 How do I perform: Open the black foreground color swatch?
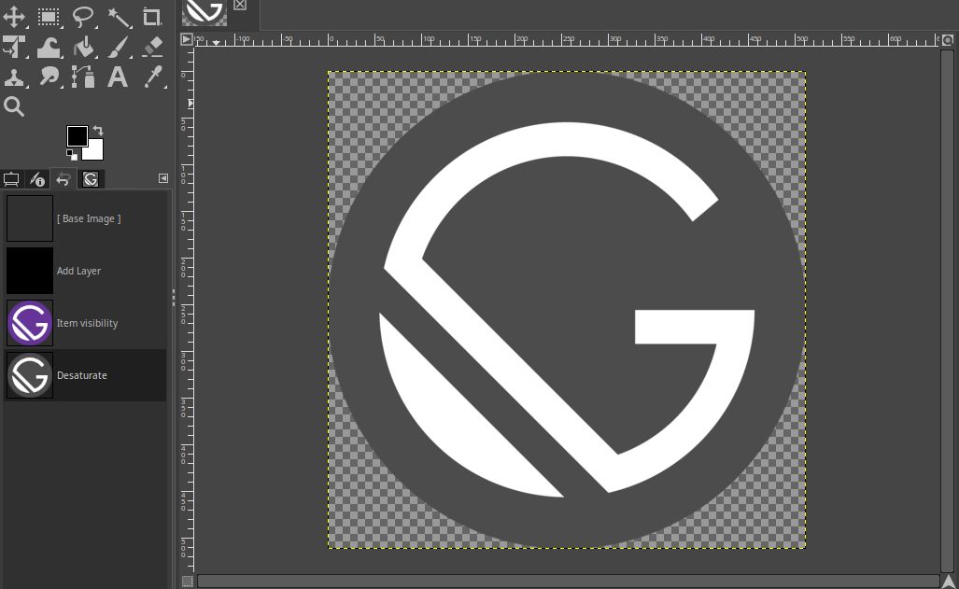pos(77,136)
